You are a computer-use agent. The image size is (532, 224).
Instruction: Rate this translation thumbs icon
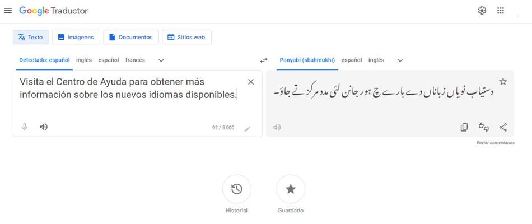[x=484, y=127]
